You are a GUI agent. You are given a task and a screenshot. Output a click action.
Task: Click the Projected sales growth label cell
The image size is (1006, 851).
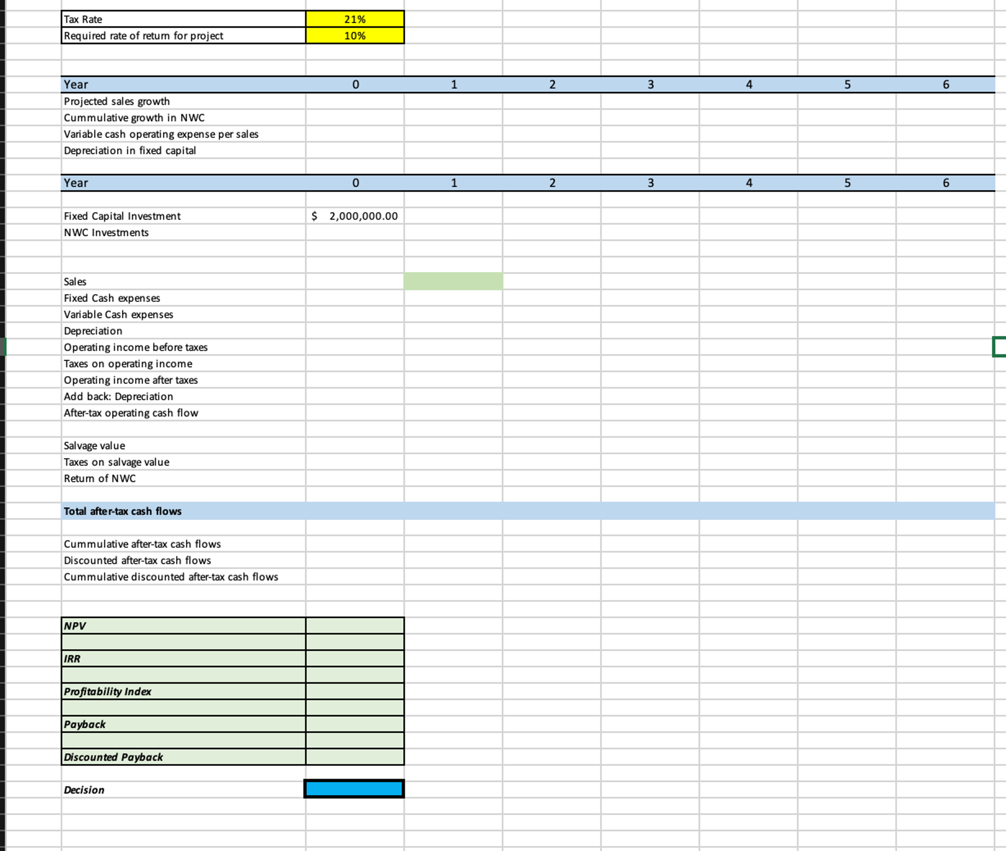point(117,101)
